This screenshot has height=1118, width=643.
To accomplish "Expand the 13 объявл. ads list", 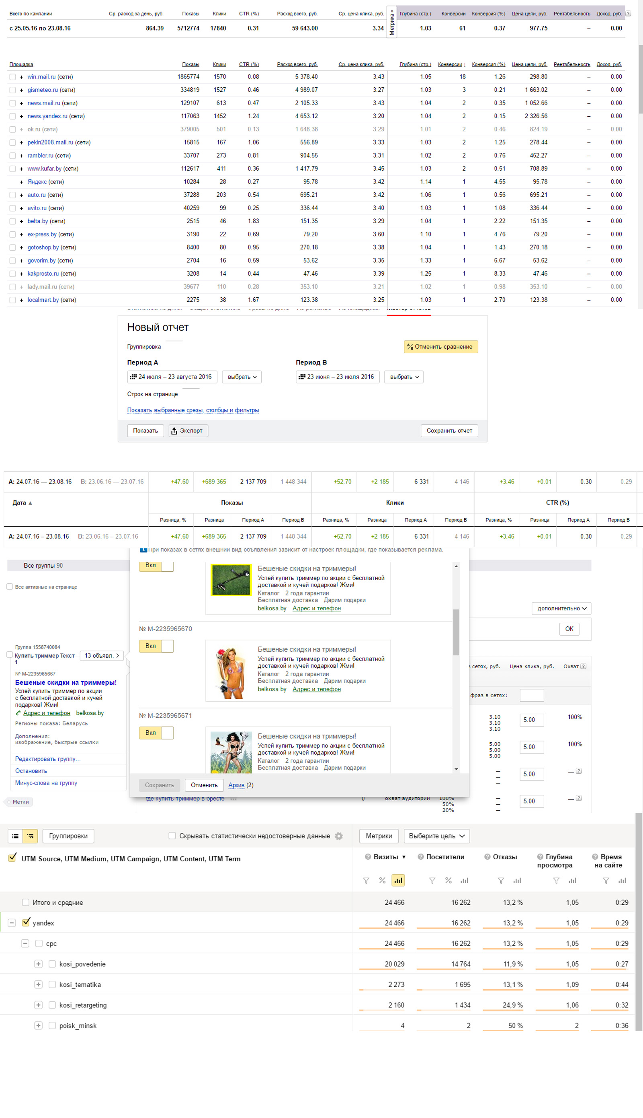I will tap(102, 656).
